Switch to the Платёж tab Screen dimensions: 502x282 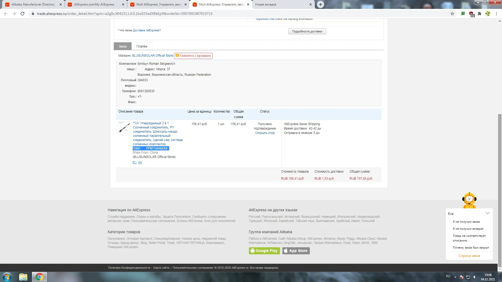pyautogui.click(x=142, y=46)
